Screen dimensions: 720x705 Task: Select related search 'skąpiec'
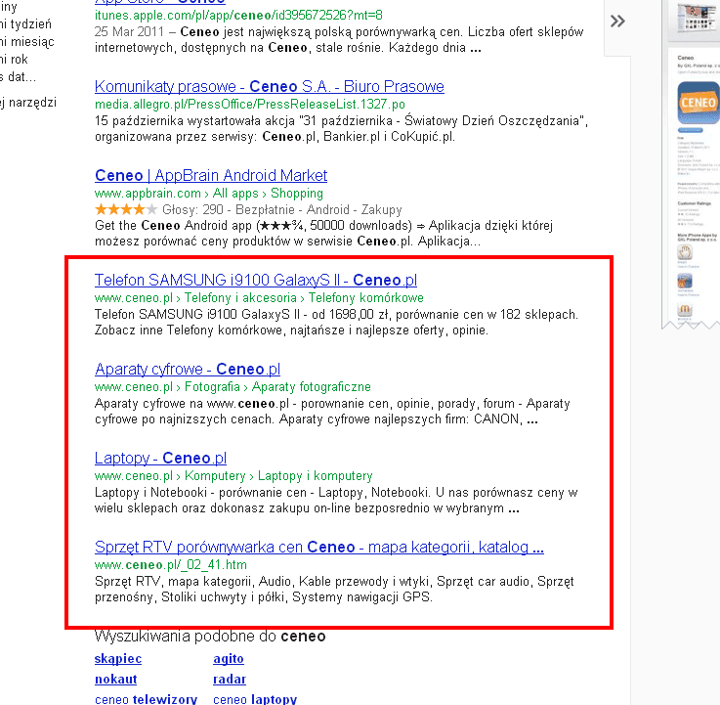tap(118, 659)
